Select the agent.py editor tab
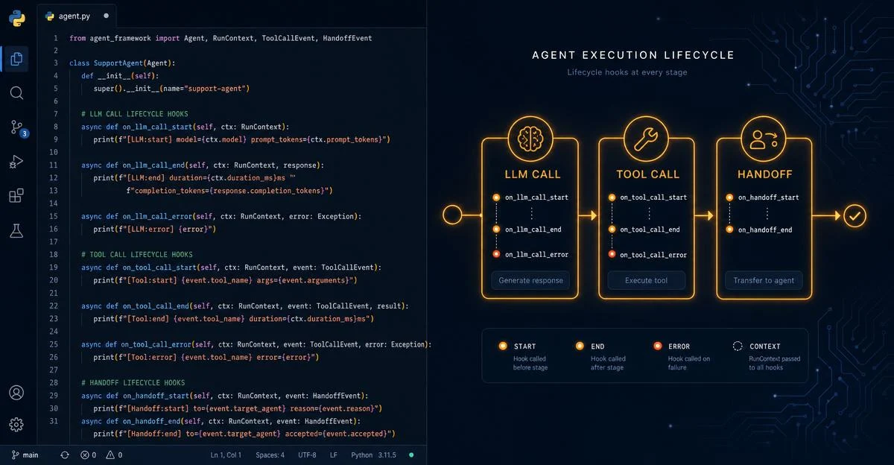The height and width of the screenshot is (465, 894). pos(77,15)
